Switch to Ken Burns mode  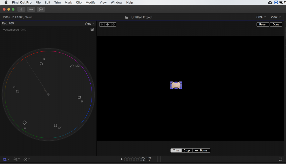pyautogui.click(x=201, y=150)
